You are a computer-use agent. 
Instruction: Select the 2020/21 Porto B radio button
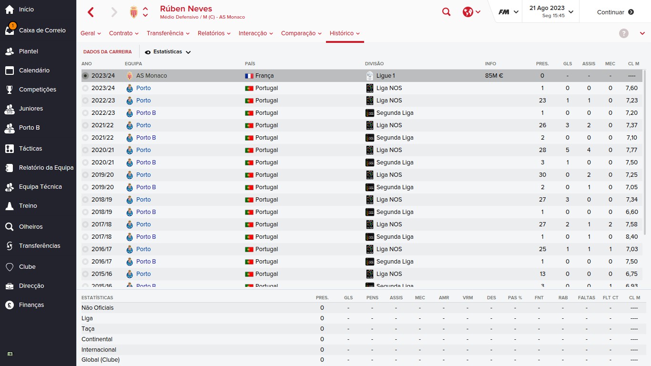click(85, 163)
